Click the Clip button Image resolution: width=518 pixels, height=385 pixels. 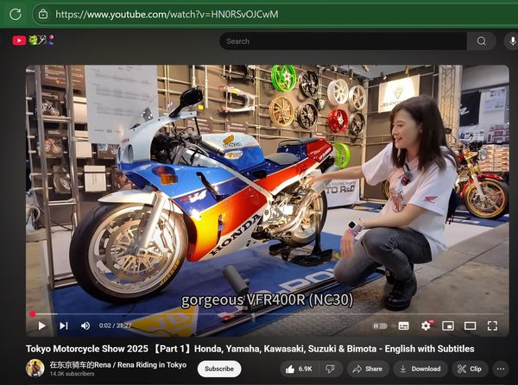tap(470, 369)
